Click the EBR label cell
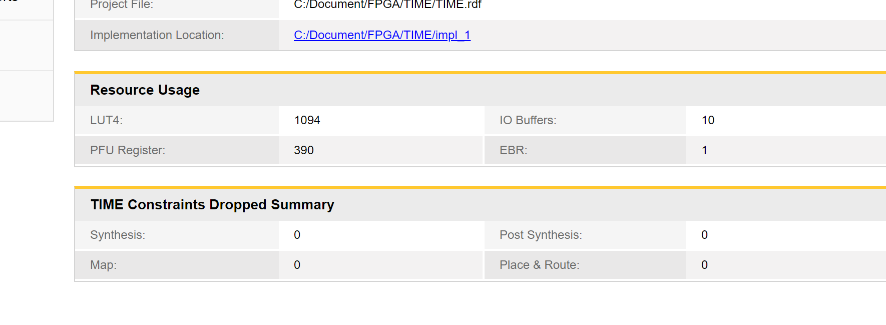The image size is (886, 325). [513, 150]
